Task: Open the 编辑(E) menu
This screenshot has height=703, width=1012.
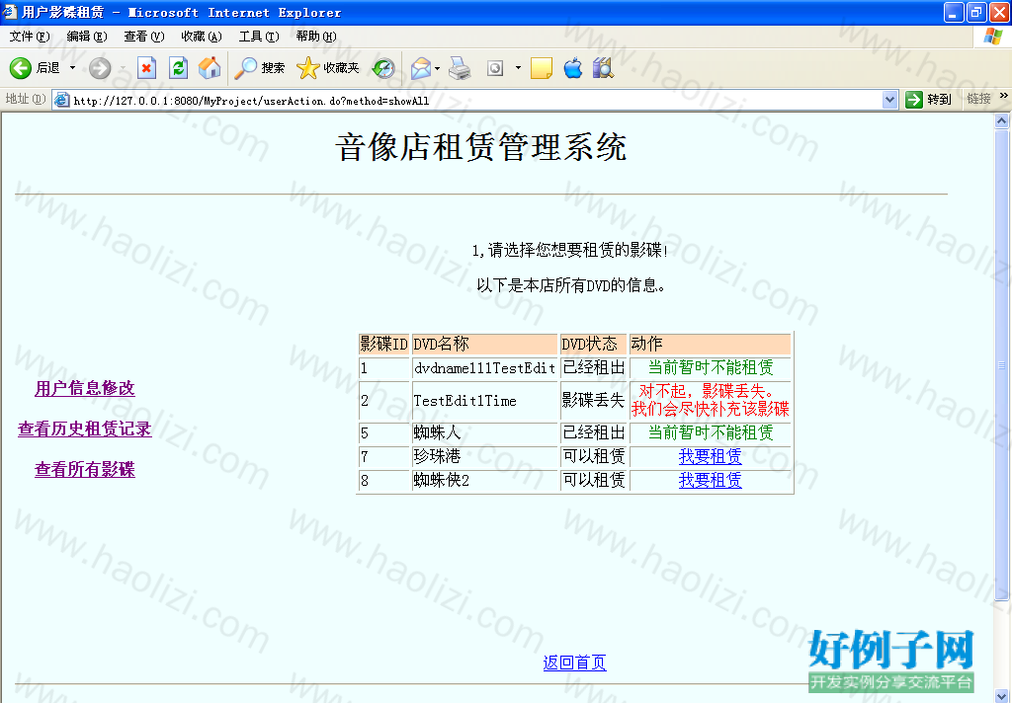Action: (x=87, y=37)
